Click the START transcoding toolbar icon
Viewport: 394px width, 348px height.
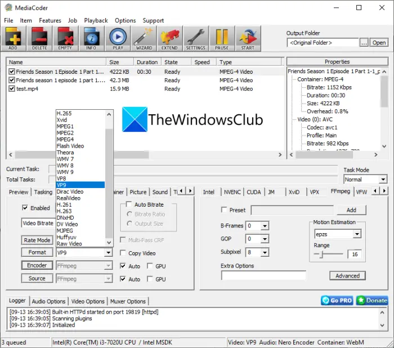pyautogui.click(x=248, y=38)
